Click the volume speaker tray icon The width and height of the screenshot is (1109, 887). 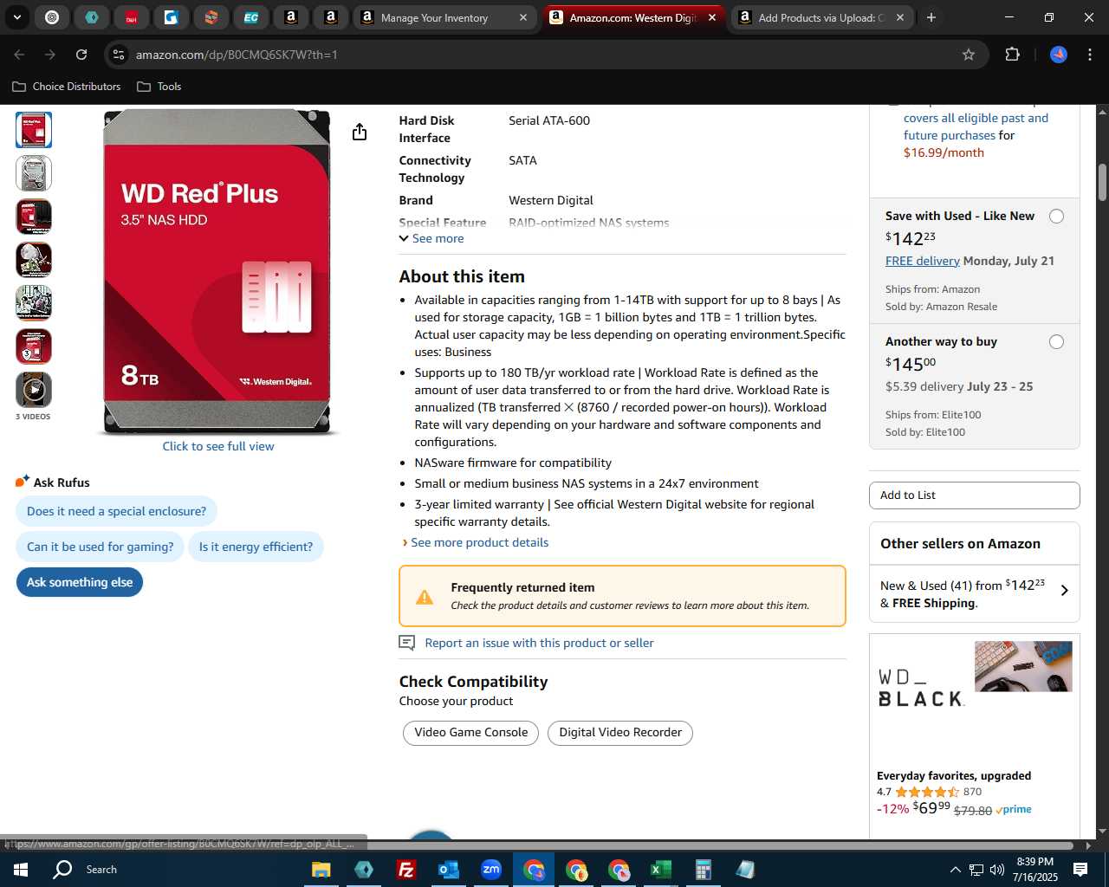(x=996, y=870)
